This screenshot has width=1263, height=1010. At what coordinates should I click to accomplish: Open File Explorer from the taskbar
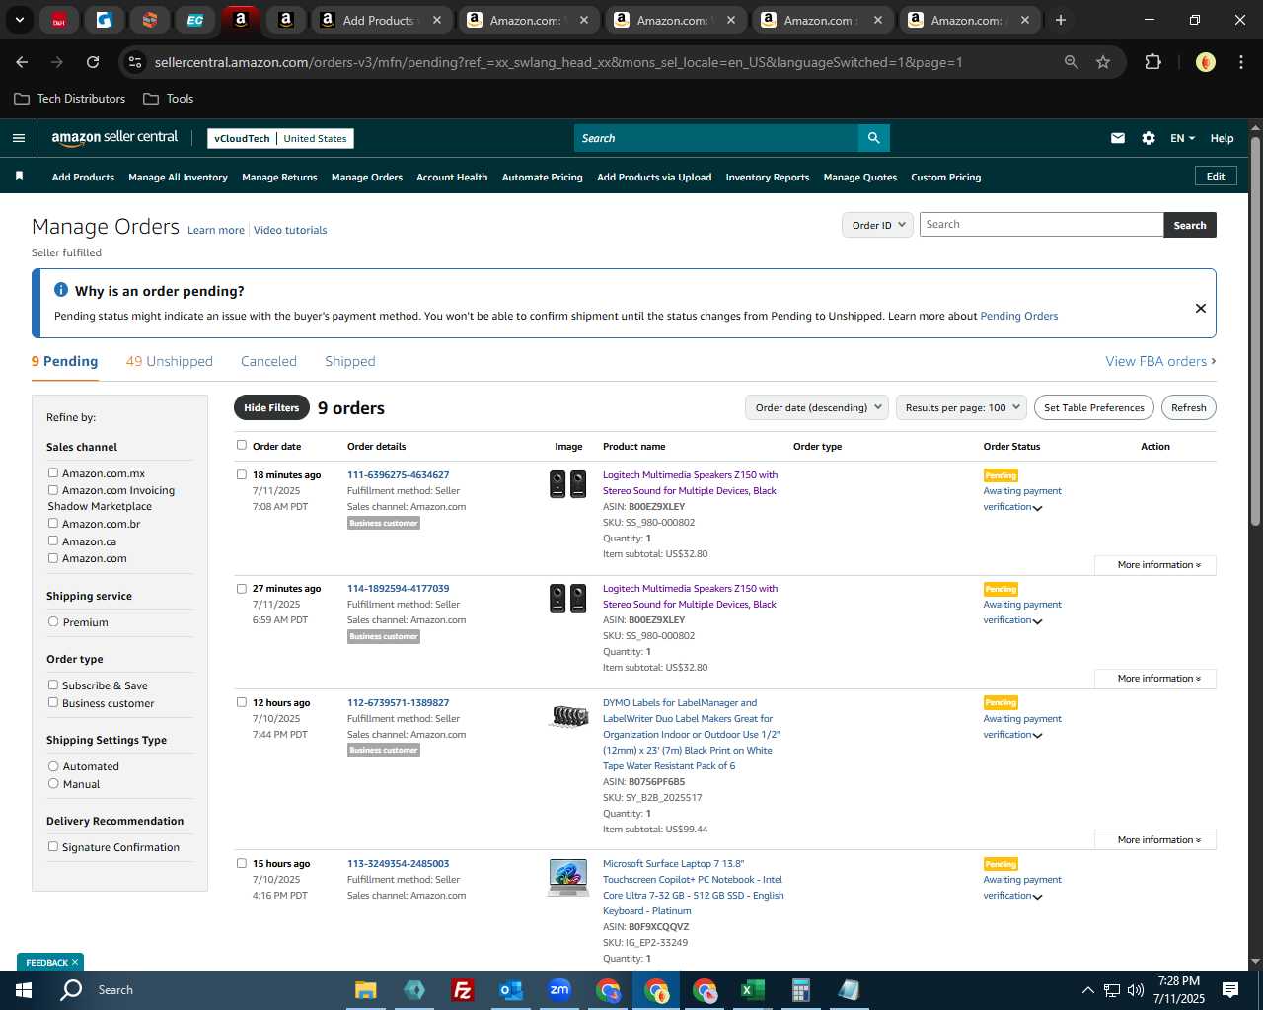coord(365,990)
